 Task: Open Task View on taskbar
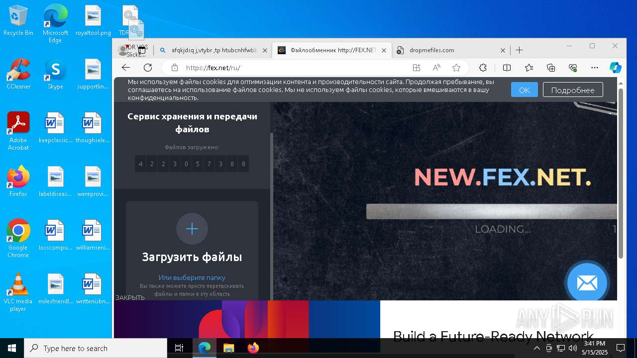coord(179,348)
